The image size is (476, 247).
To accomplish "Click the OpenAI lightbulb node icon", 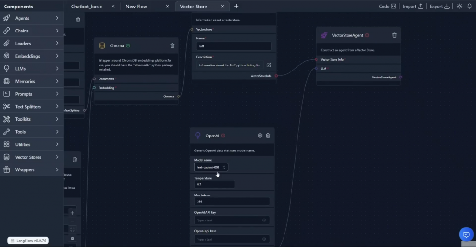I will point(198,136).
